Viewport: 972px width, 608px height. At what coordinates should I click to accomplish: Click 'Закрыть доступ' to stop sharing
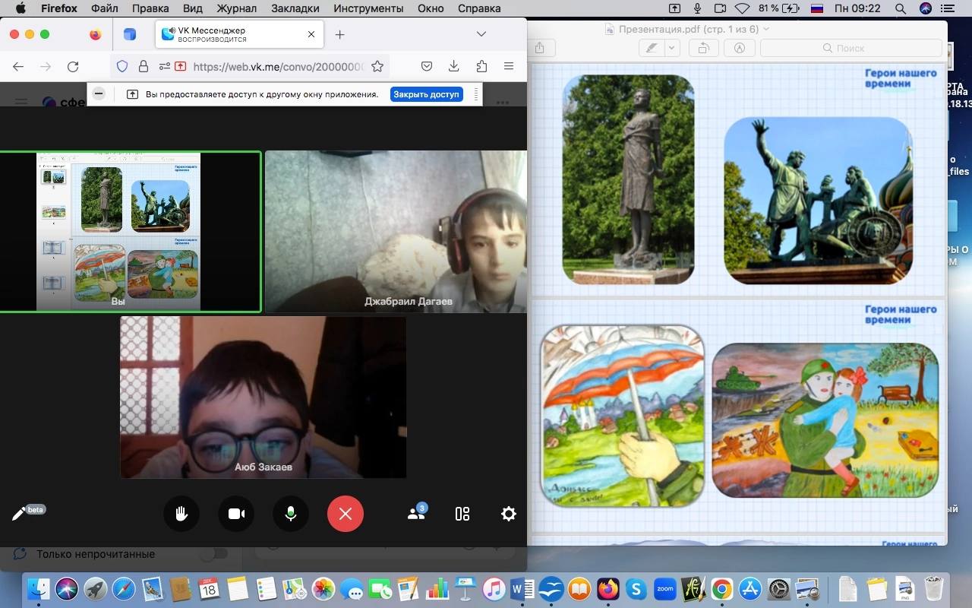(426, 94)
